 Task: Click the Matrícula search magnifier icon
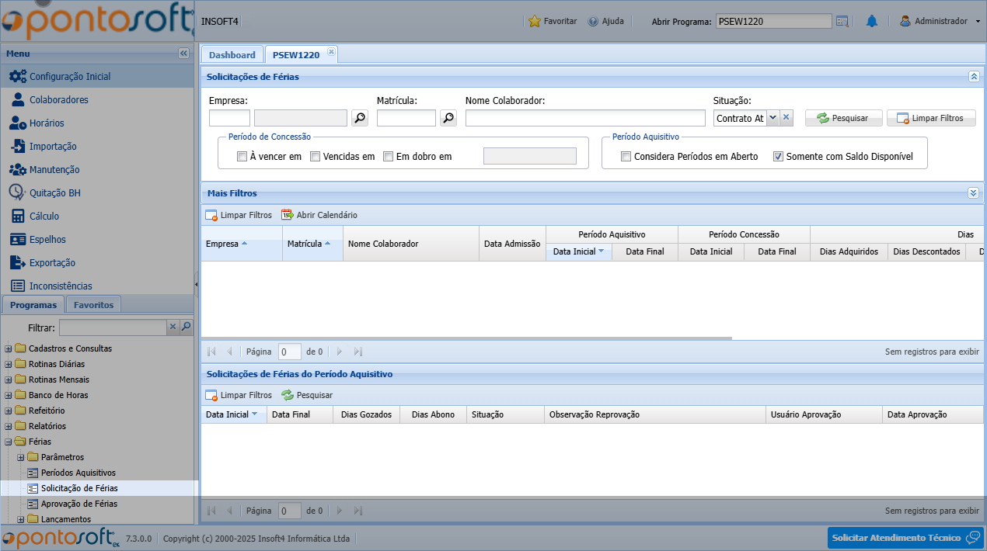pyautogui.click(x=448, y=118)
